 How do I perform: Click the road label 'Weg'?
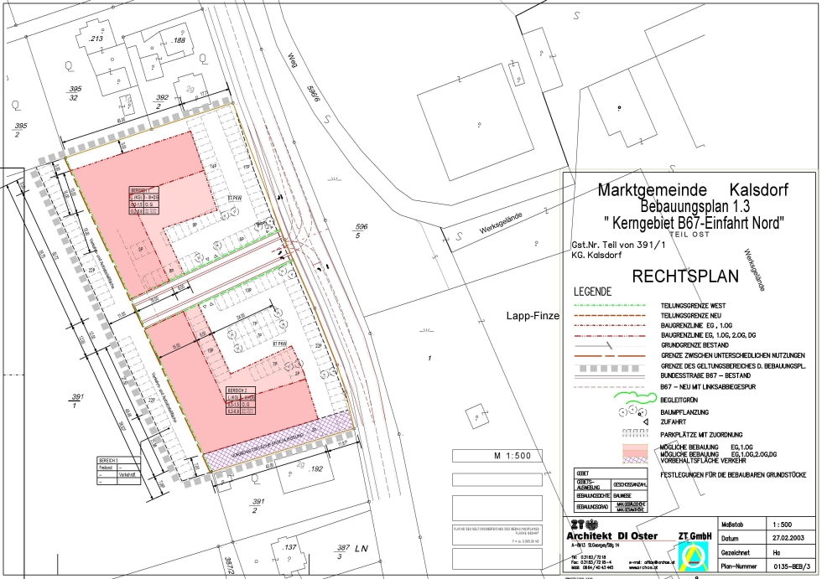293,60
